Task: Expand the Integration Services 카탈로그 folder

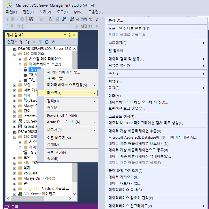Action: point(14,189)
